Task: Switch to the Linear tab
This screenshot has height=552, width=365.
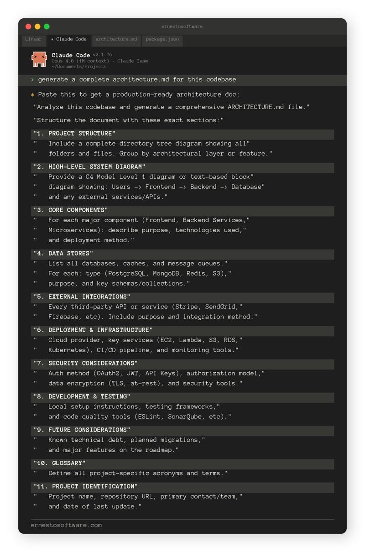Action: tap(33, 39)
